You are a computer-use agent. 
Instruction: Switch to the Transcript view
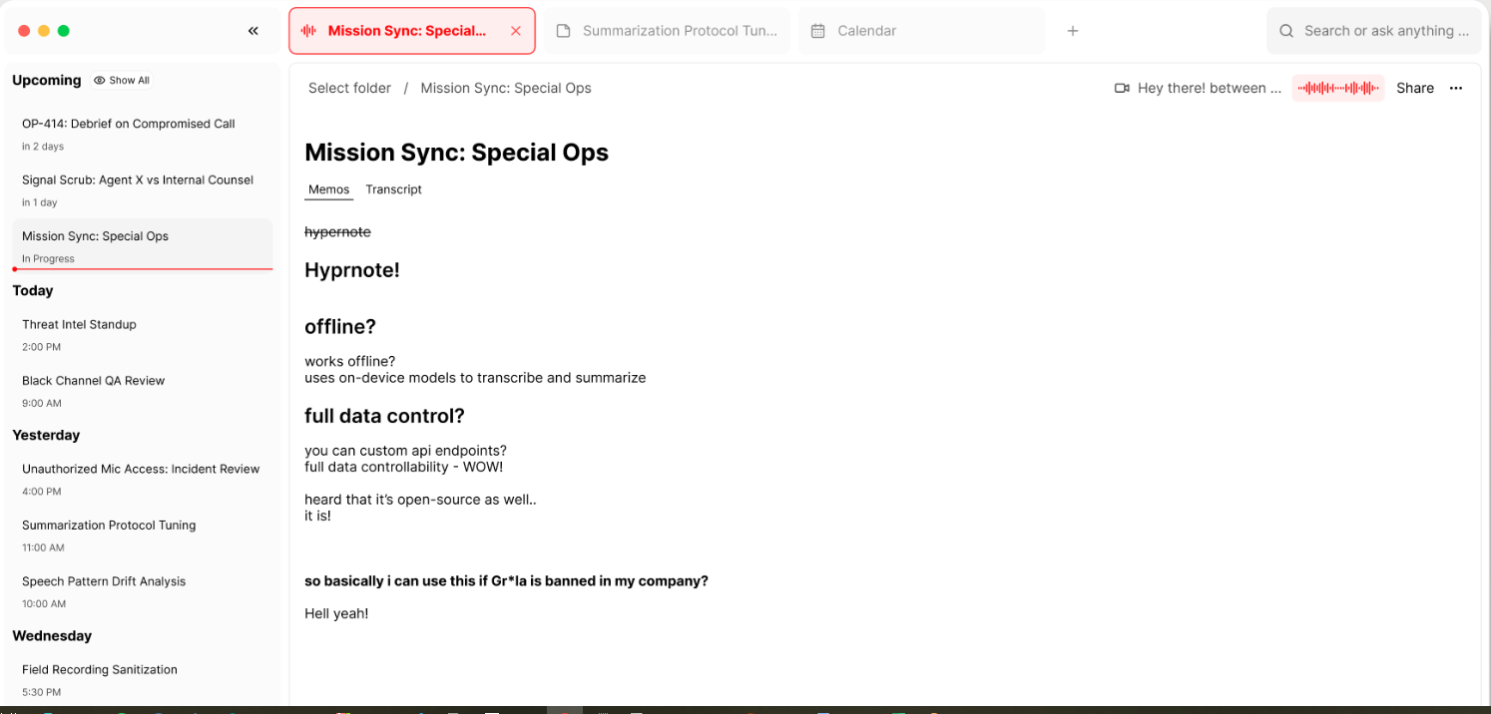coord(393,189)
